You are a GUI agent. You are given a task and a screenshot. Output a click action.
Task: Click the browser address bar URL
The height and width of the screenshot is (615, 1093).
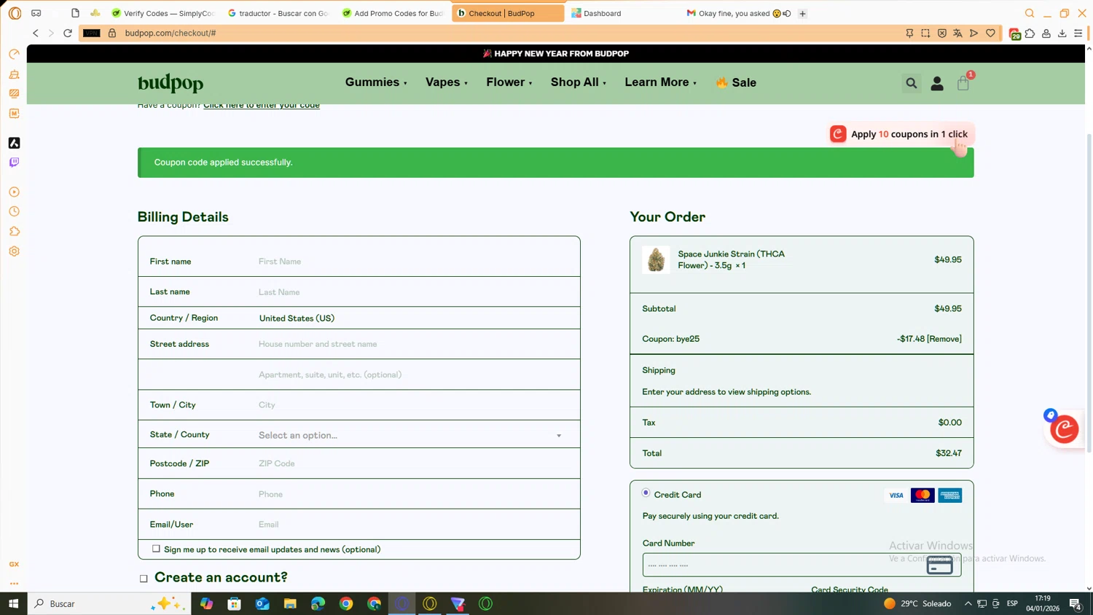[170, 33]
